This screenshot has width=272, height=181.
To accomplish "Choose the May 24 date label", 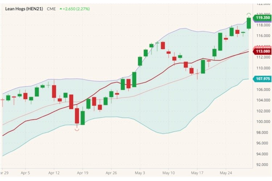I will click(226, 173).
